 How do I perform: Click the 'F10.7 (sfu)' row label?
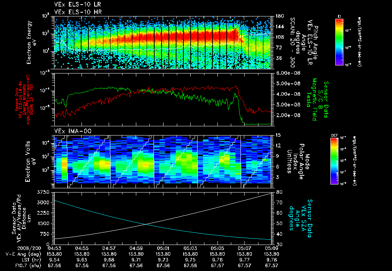click(x=28, y=266)
